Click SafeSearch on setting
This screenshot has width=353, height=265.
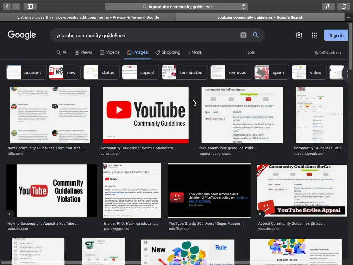[327, 53]
